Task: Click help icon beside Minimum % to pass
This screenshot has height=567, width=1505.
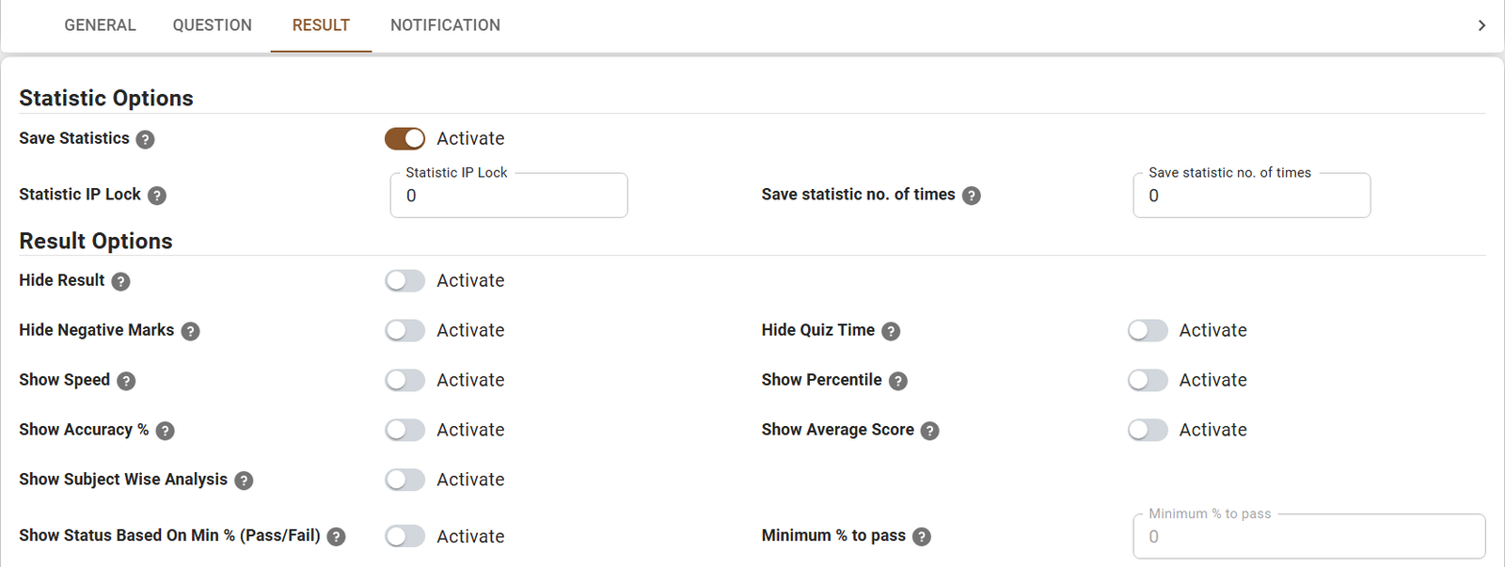Action: [922, 537]
